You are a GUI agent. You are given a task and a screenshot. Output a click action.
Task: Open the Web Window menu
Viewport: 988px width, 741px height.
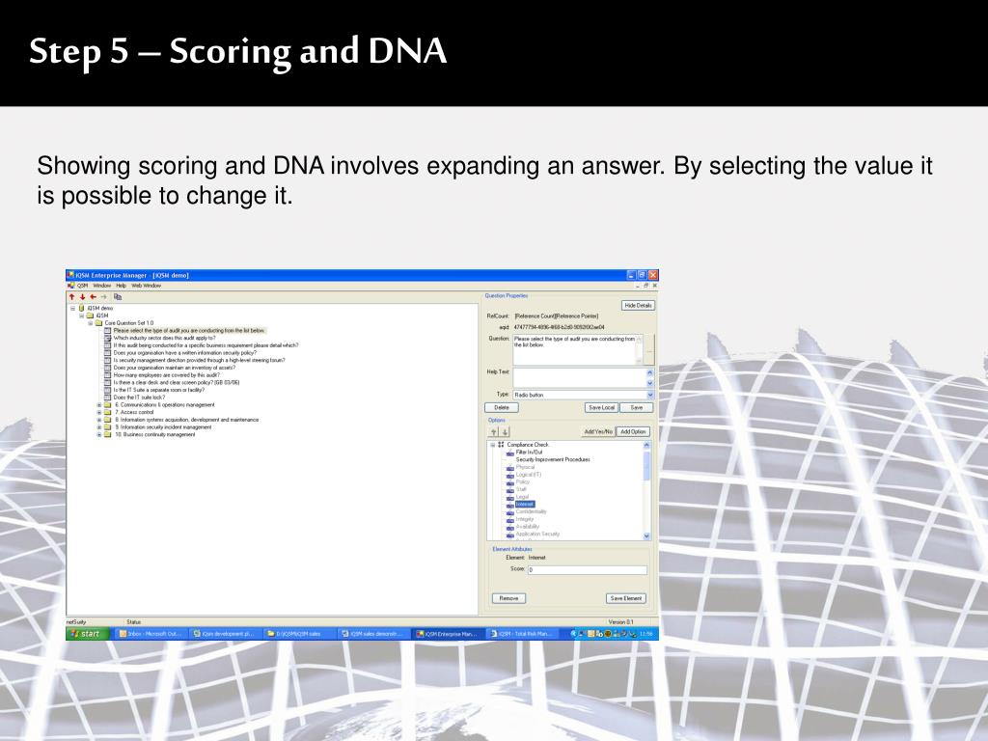[x=147, y=286]
